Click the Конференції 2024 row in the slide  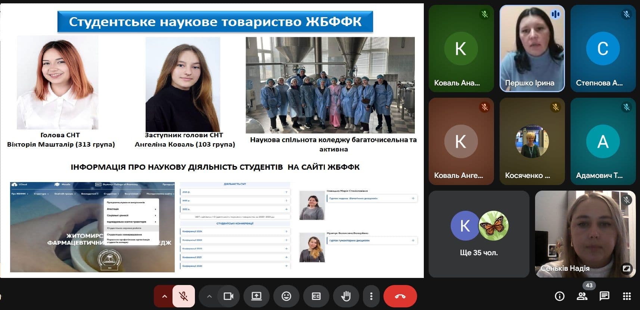[x=235, y=231]
